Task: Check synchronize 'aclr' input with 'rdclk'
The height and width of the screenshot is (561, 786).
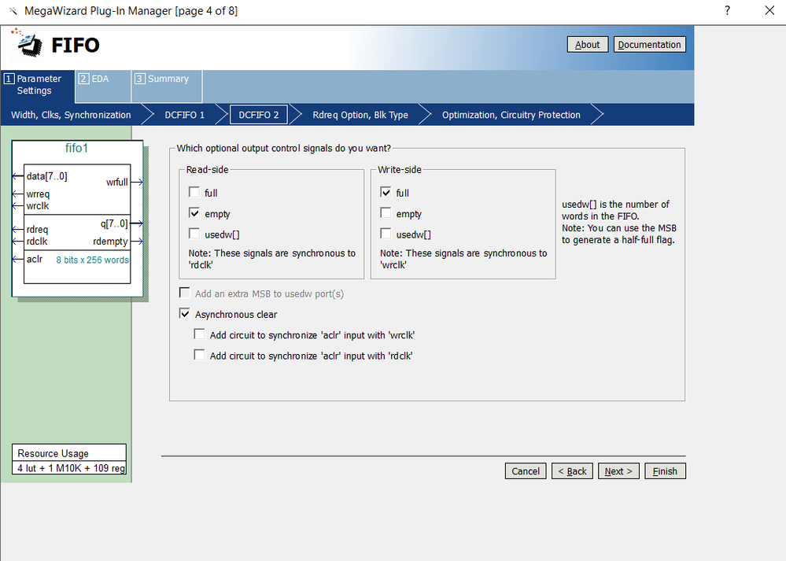Action: click(199, 355)
